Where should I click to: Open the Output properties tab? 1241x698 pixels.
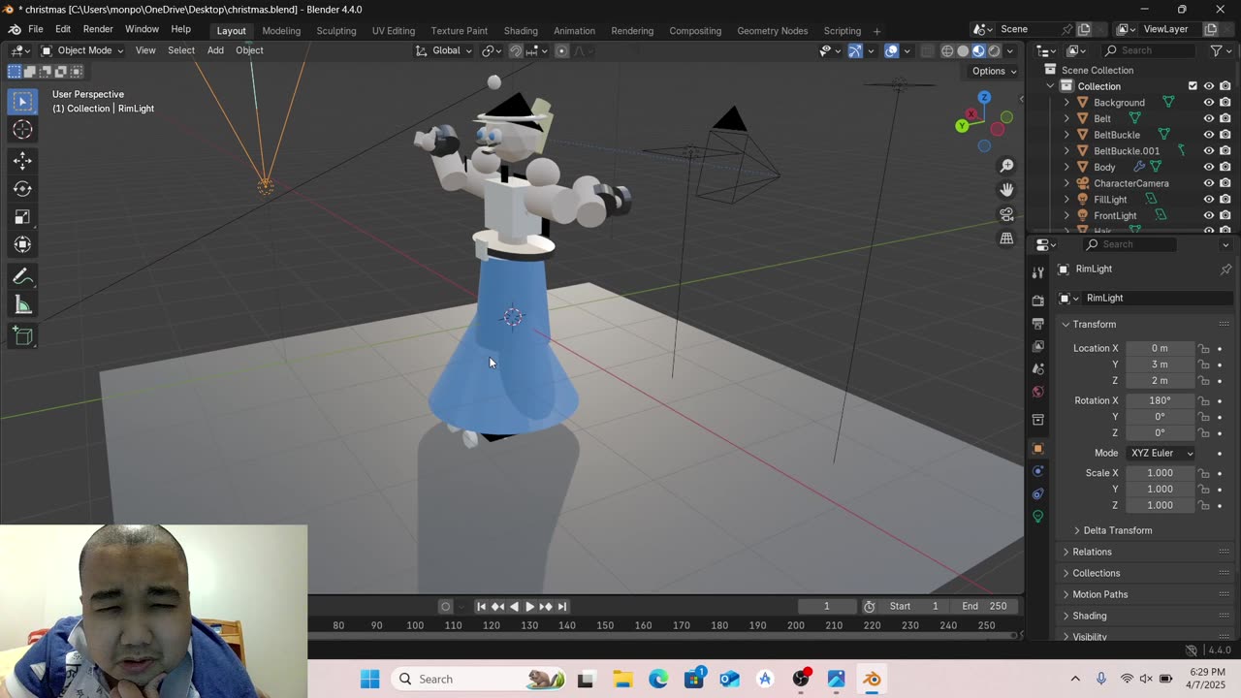[x=1038, y=324]
